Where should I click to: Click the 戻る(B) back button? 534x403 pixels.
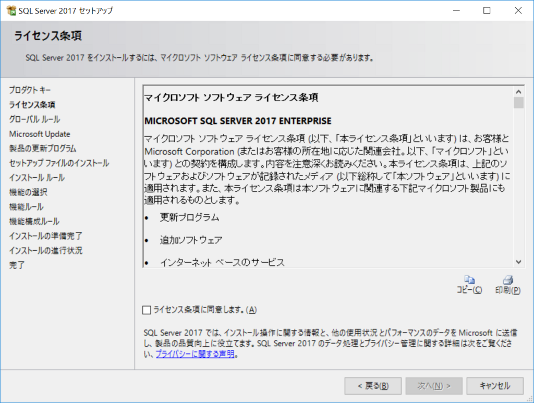click(373, 386)
